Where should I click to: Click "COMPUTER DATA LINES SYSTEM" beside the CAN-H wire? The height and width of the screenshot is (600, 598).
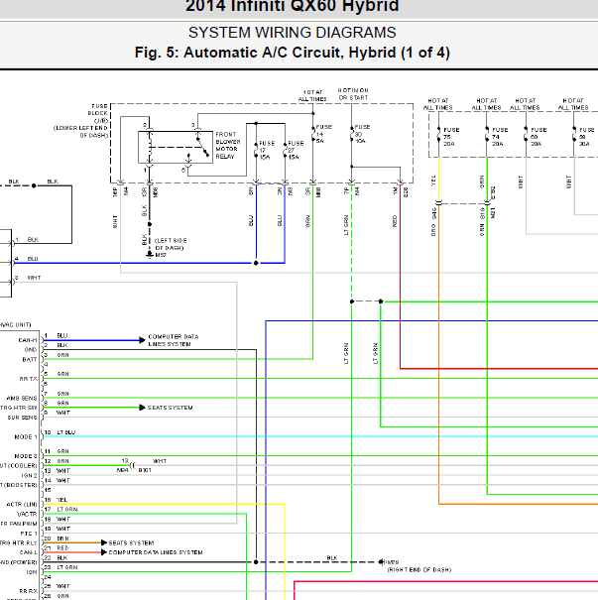174,340
